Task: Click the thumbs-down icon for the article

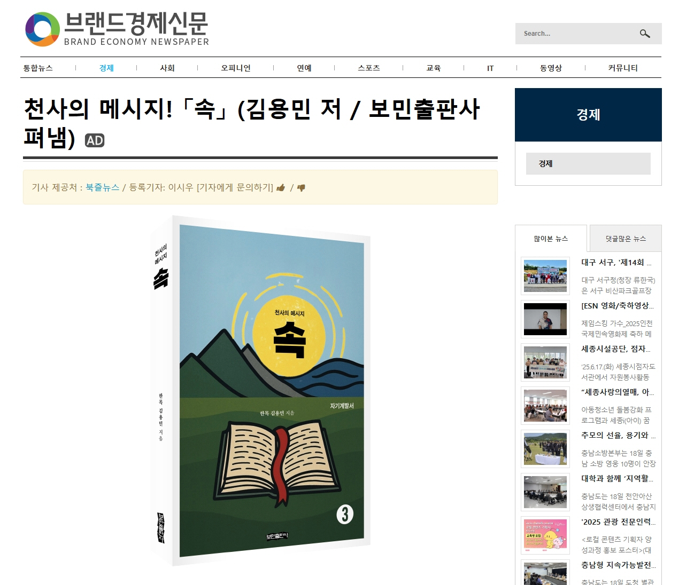Action: click(x=301, y=188)
